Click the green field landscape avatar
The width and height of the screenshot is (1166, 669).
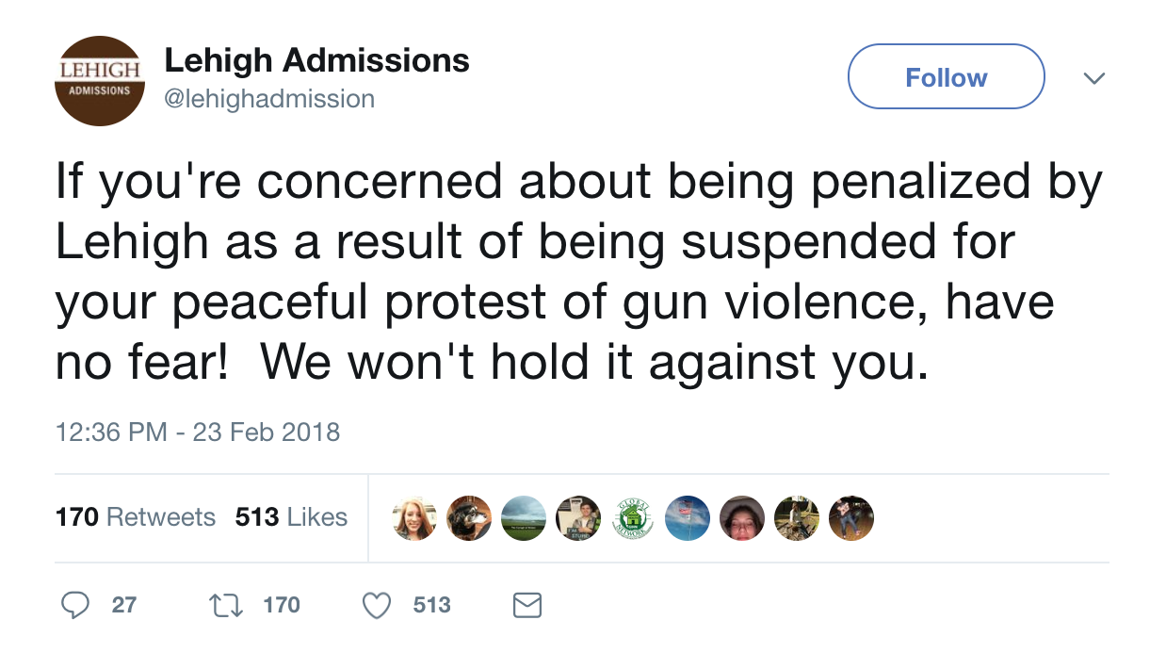[x=524, y=517]
